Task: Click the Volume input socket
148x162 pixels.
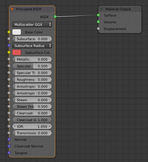Action: pos(98,22)
